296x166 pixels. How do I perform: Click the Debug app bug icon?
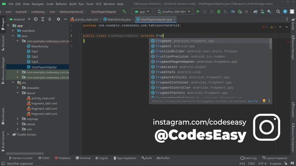[x=219, y=12]
